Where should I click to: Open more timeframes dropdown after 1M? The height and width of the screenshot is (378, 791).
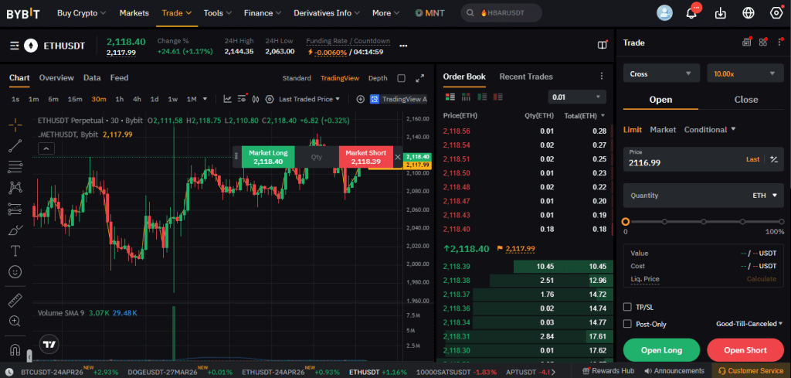click(x=205, y=99)
